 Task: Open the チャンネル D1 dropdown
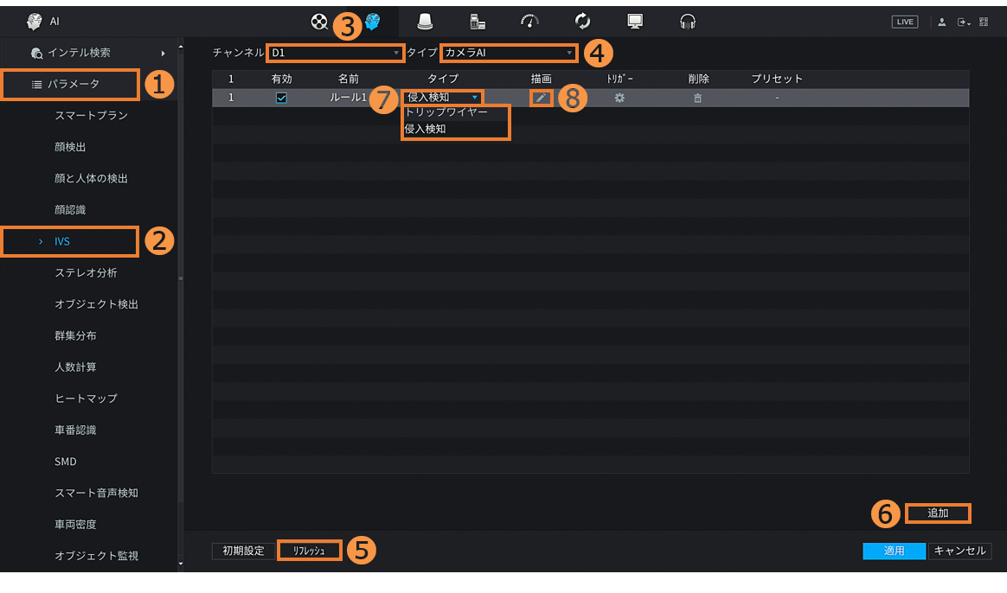coord(335,53)
